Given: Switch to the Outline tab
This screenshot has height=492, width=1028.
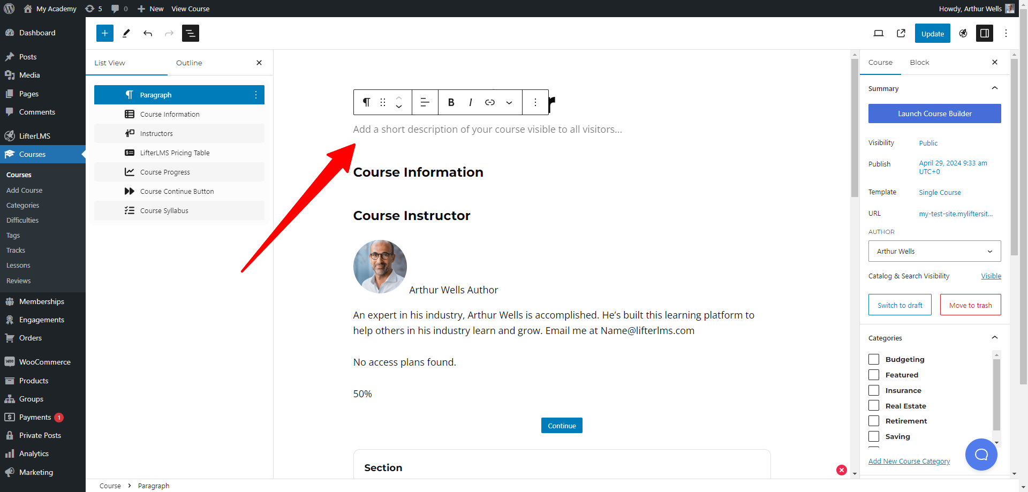Looking at the screenshot, I should coord(188,63).
